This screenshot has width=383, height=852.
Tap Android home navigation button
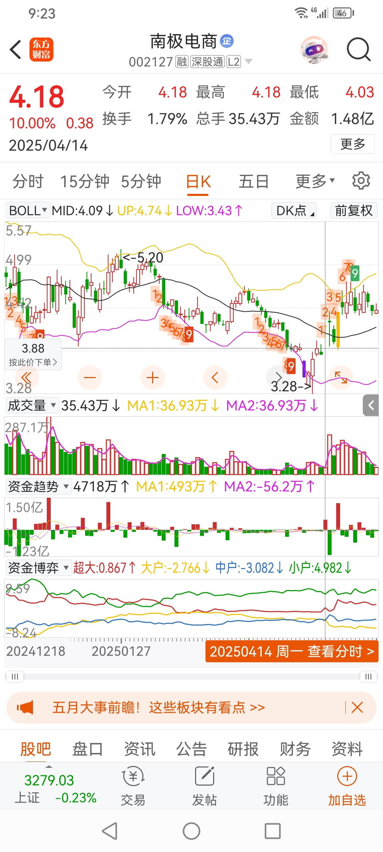pyautogui.click(x=191, y=831)
